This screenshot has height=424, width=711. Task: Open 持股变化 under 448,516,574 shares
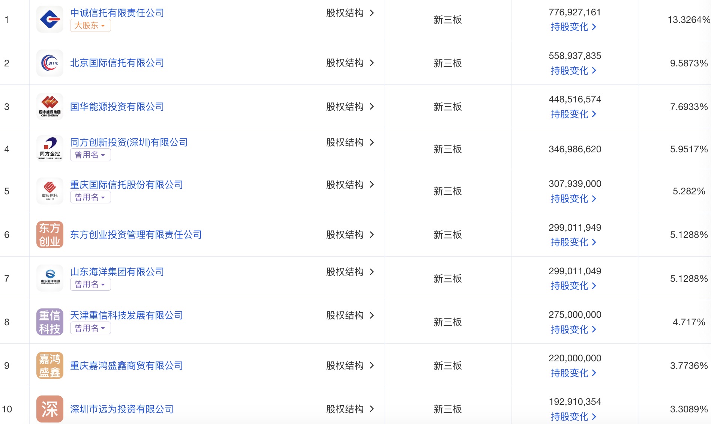573,114
